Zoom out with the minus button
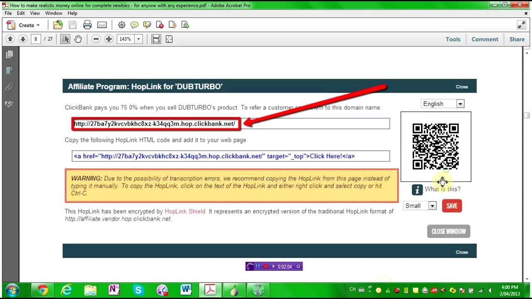This screenshot has height=299, width=532. (96, 39)
